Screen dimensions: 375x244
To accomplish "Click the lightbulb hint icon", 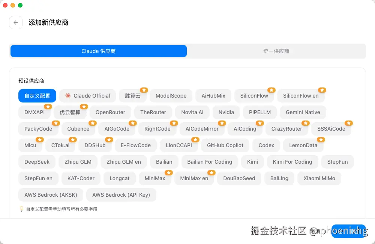I will click(21, 209).
